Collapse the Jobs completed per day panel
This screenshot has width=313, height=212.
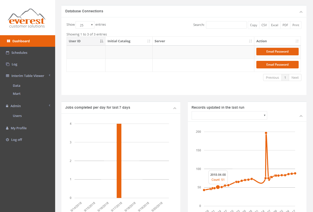[x=175, y=108]
